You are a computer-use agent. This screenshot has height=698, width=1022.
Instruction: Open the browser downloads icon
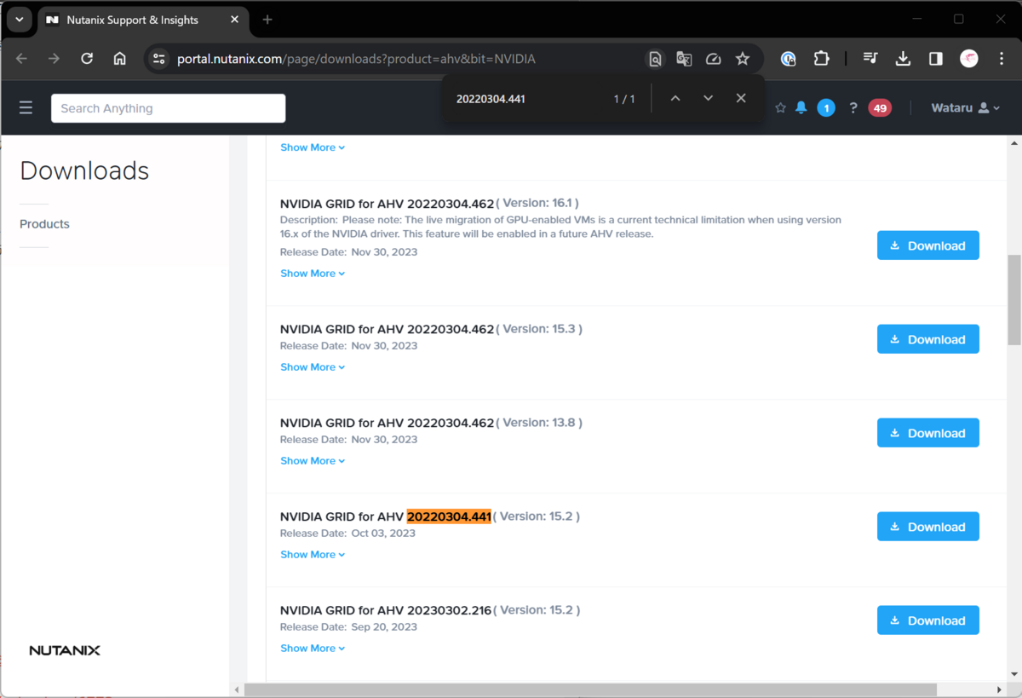(x=903, y=59)
